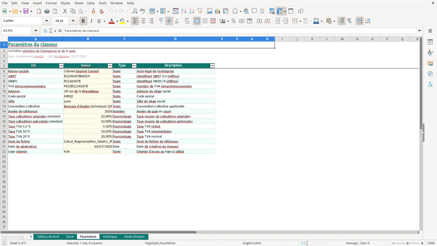The image size is (437, 246).
Task: Run the spelling check
Action: (x=143, y=11)
